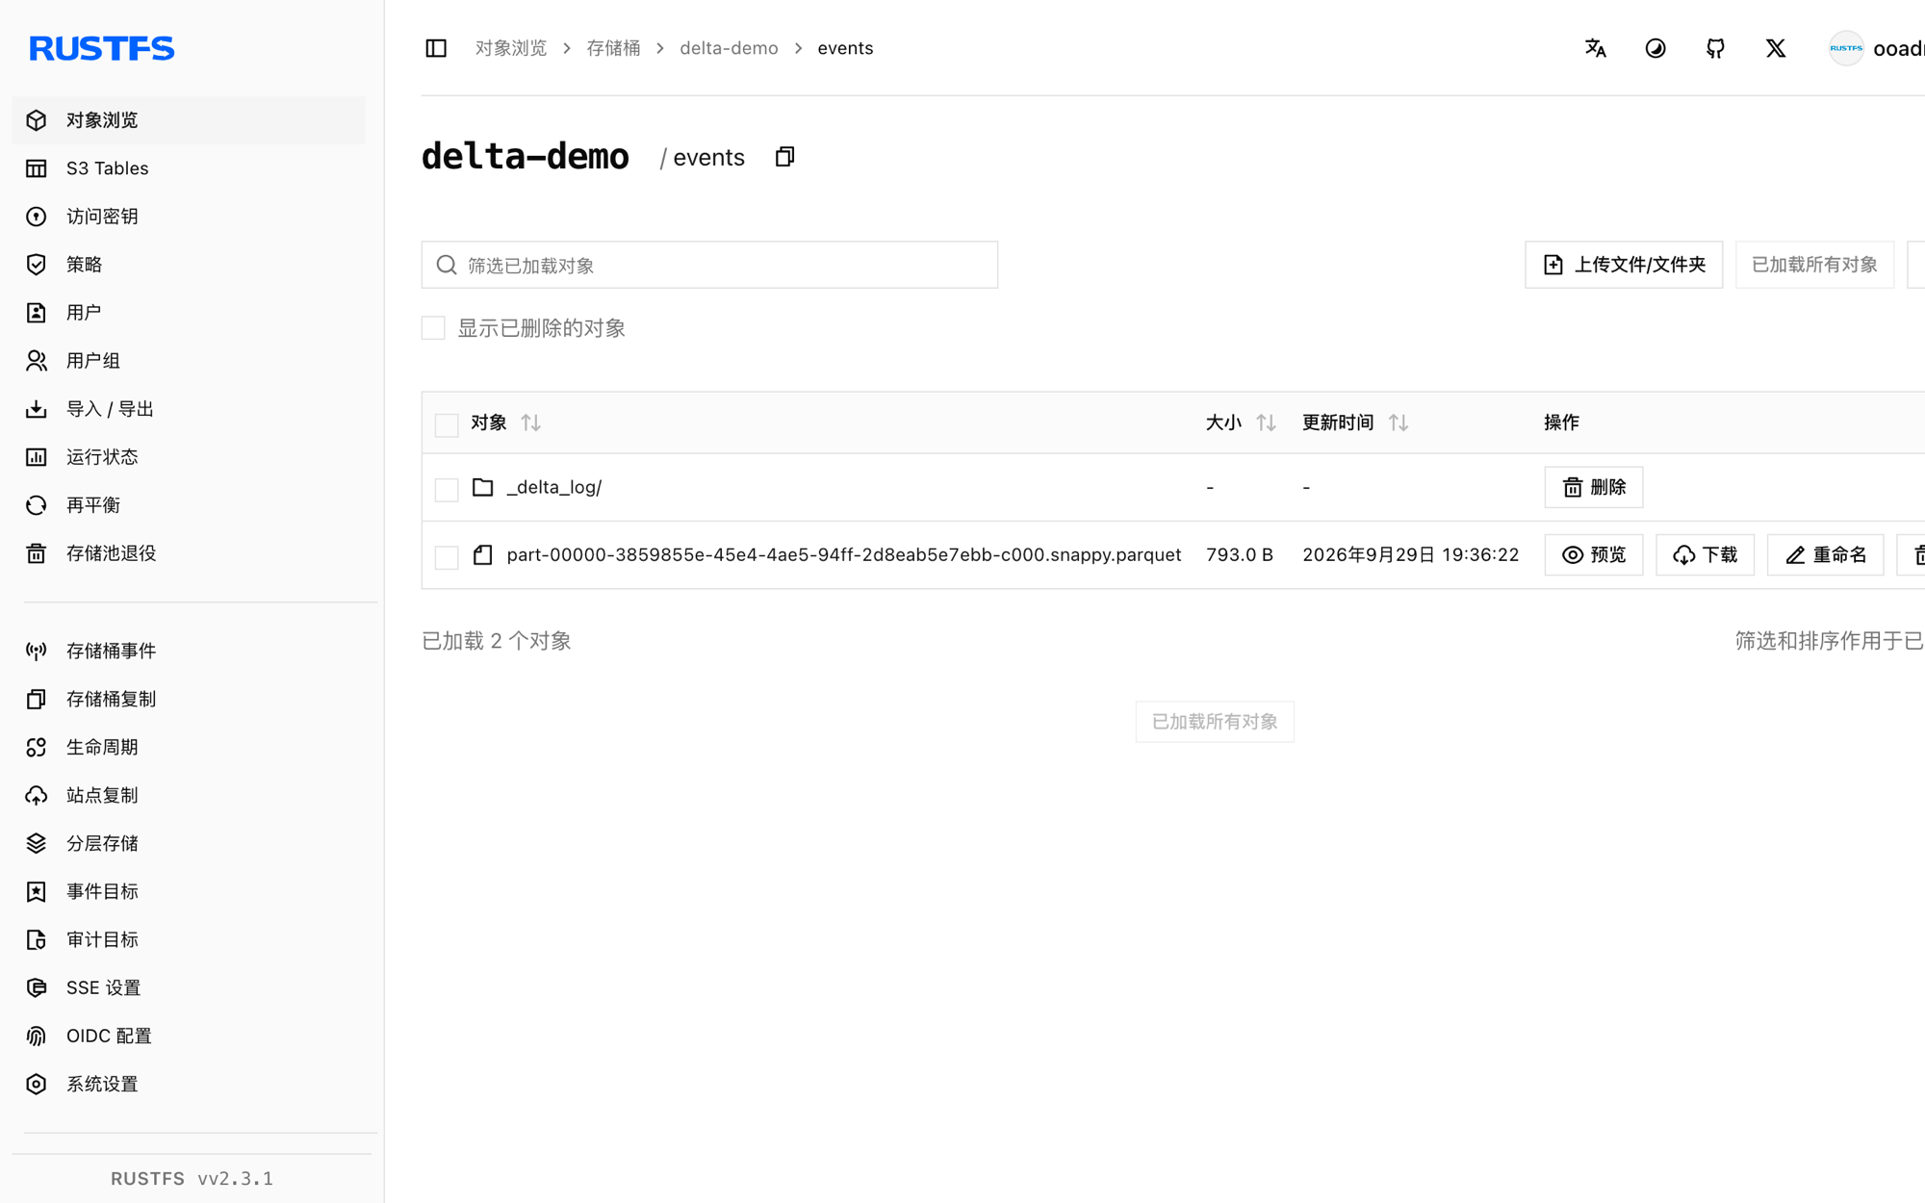1925x1203 pixels.
Task: Switch the dark/light theme icon
Action: tap(1655, 48)
